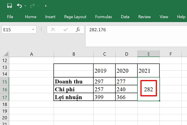Image resolution: width=187 pixels, height=125 pixels.
Task: Open the redo history dropdown arrow
Action: pyautogui.click(x=38, y=5)
